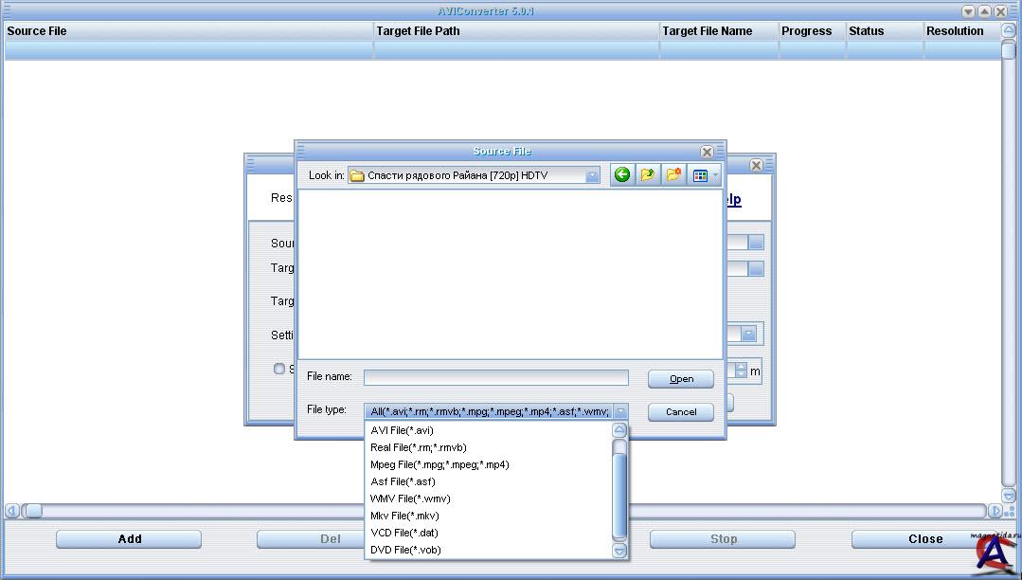Click Cancel in Source File dialog
Screen dimensions: 1022x580
click(x=680, y=412)
